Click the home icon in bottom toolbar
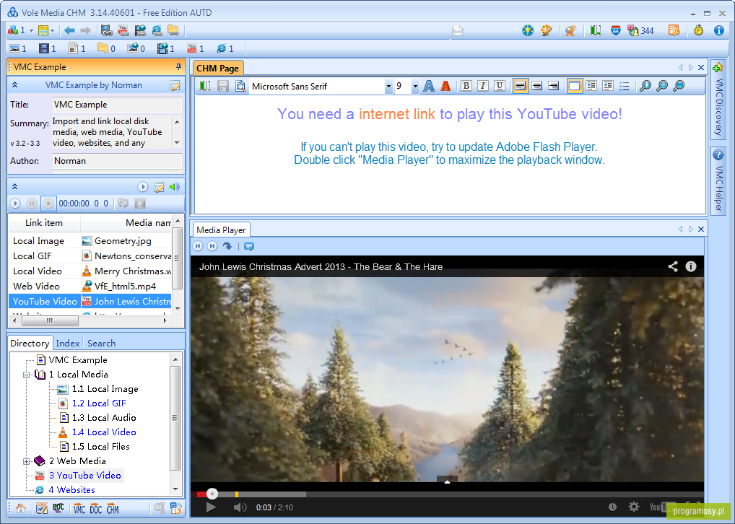 click(21, 509)
